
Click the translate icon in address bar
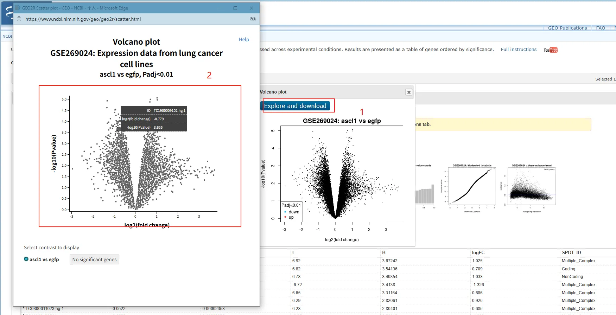coord(253,19)
